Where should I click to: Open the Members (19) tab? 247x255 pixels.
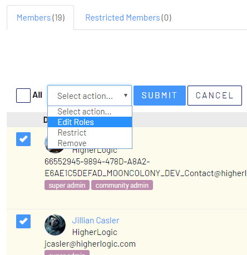(41, 18)
